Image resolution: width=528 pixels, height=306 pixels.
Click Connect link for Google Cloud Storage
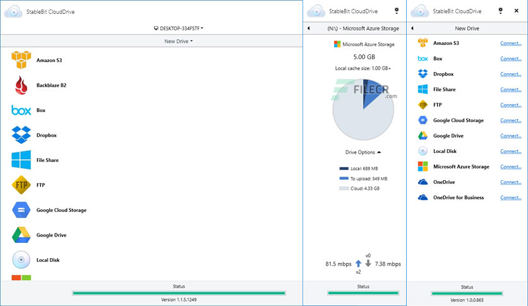point(511,120)
